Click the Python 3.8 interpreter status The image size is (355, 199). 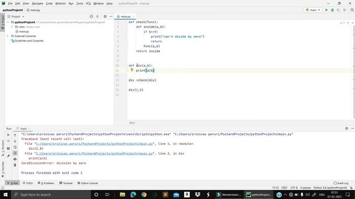click(331, 188)
